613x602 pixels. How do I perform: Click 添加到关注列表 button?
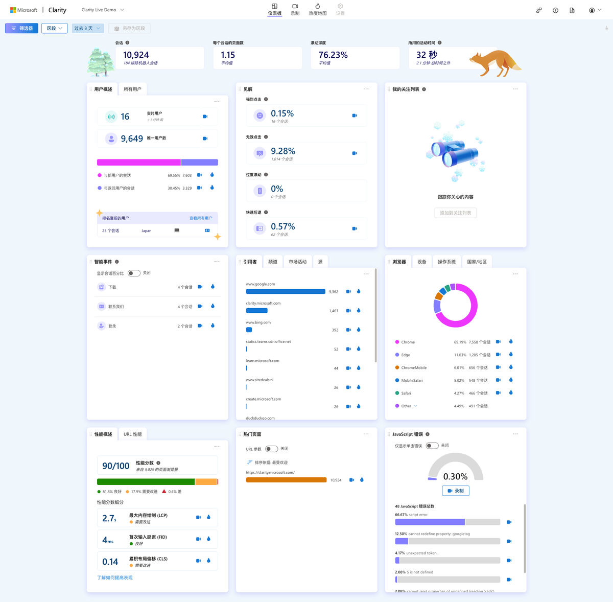(x=456, y=213)
